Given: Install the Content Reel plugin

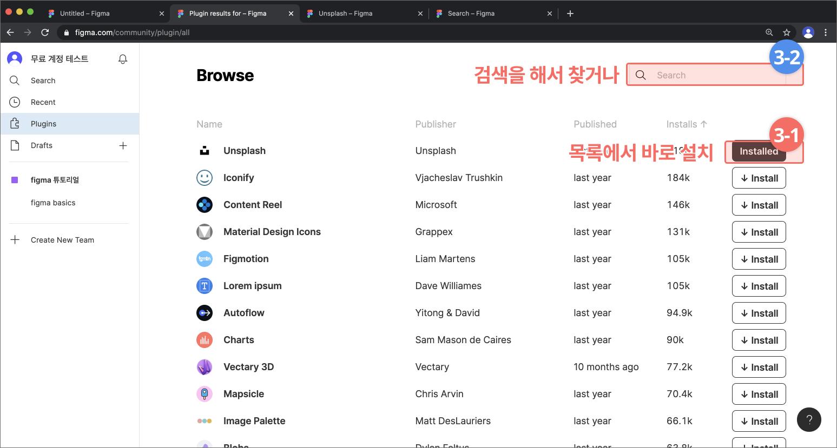Looking at the screenshot, I should click(x=759, y=205).
